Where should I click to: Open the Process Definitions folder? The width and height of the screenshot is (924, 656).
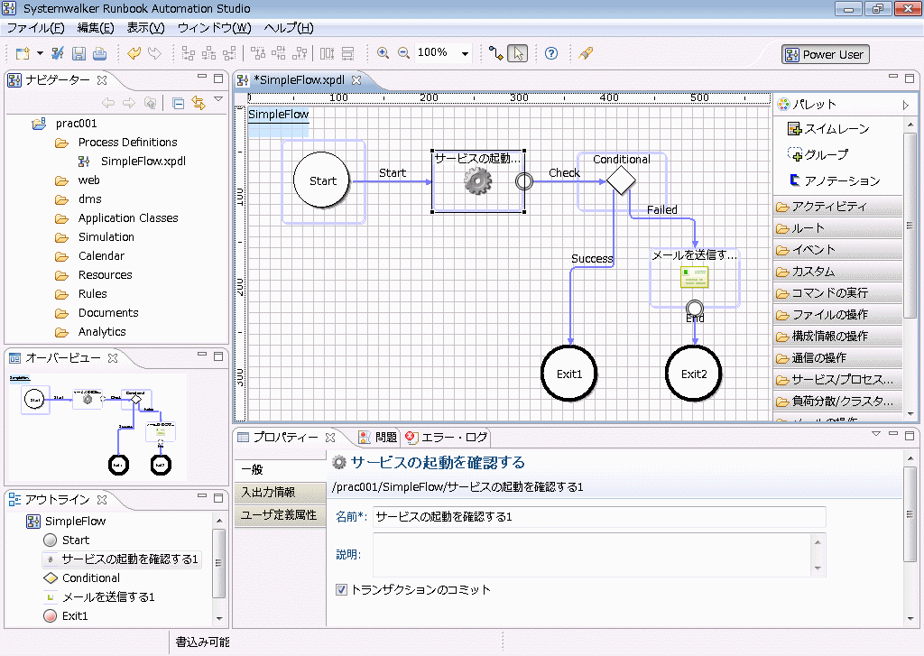coord(127,142)
